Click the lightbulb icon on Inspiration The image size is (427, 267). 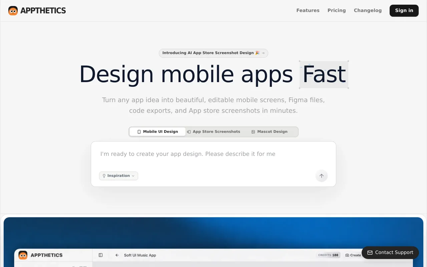point(104,176)
